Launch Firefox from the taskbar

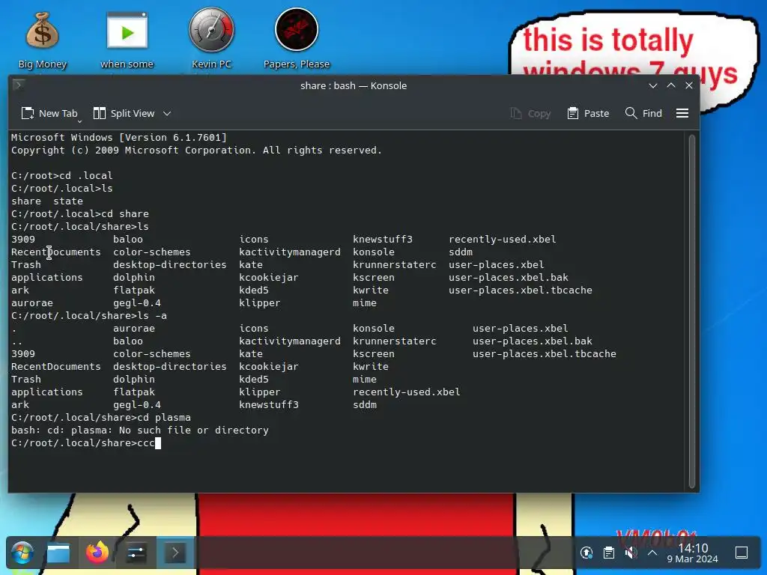(97, 553)
